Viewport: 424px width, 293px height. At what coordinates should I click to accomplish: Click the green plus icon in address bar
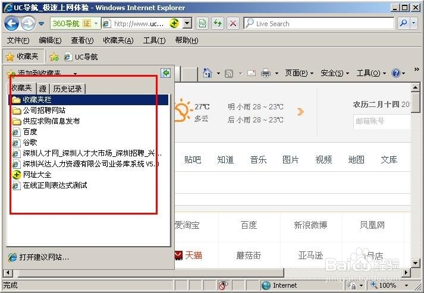tap(174, 24)
